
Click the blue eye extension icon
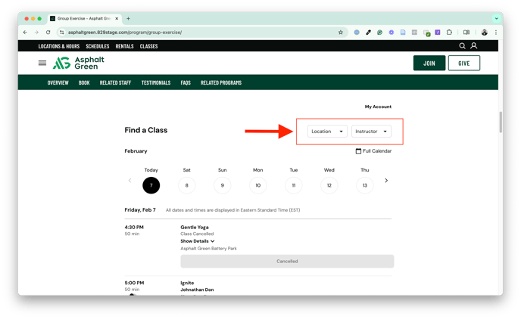(357, 33)
